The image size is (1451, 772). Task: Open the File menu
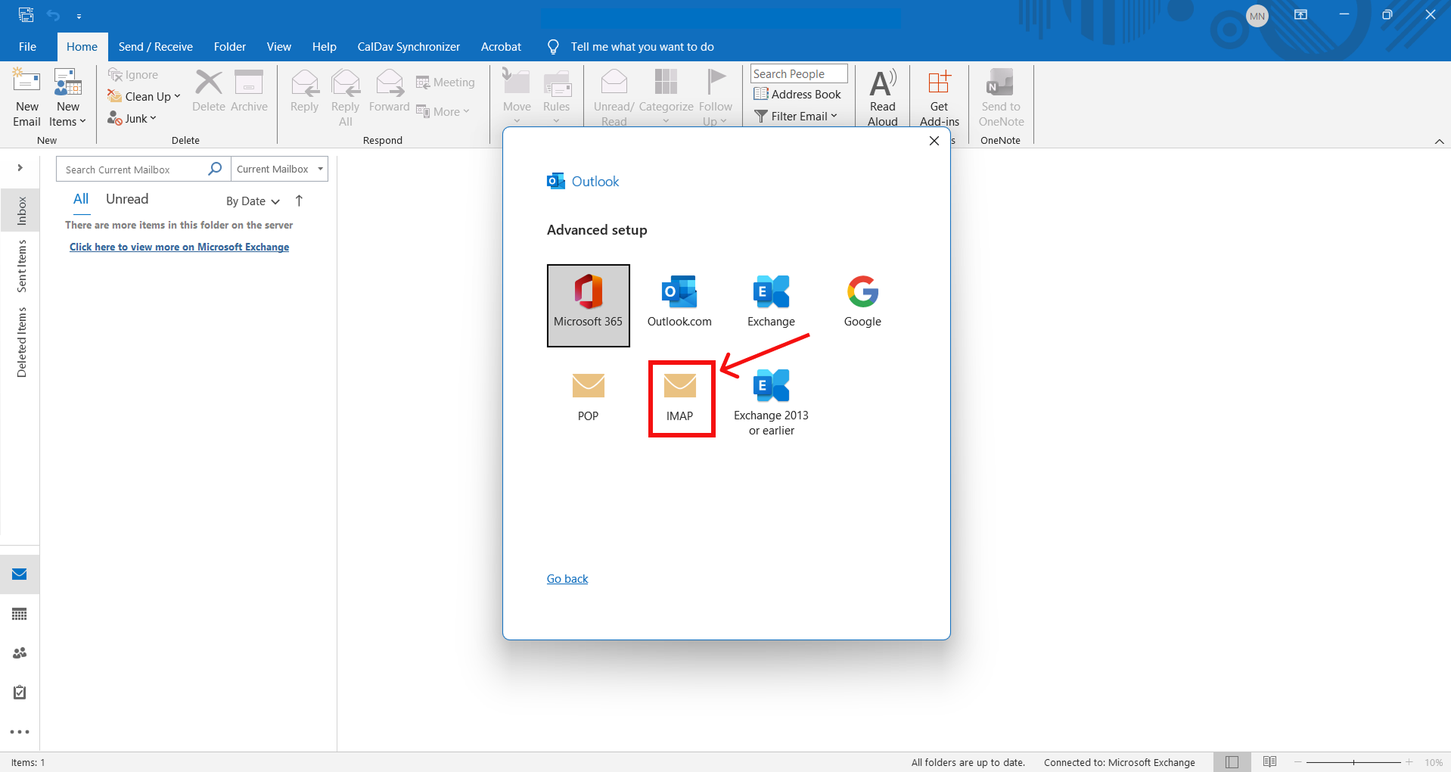(x=27, y=47)
